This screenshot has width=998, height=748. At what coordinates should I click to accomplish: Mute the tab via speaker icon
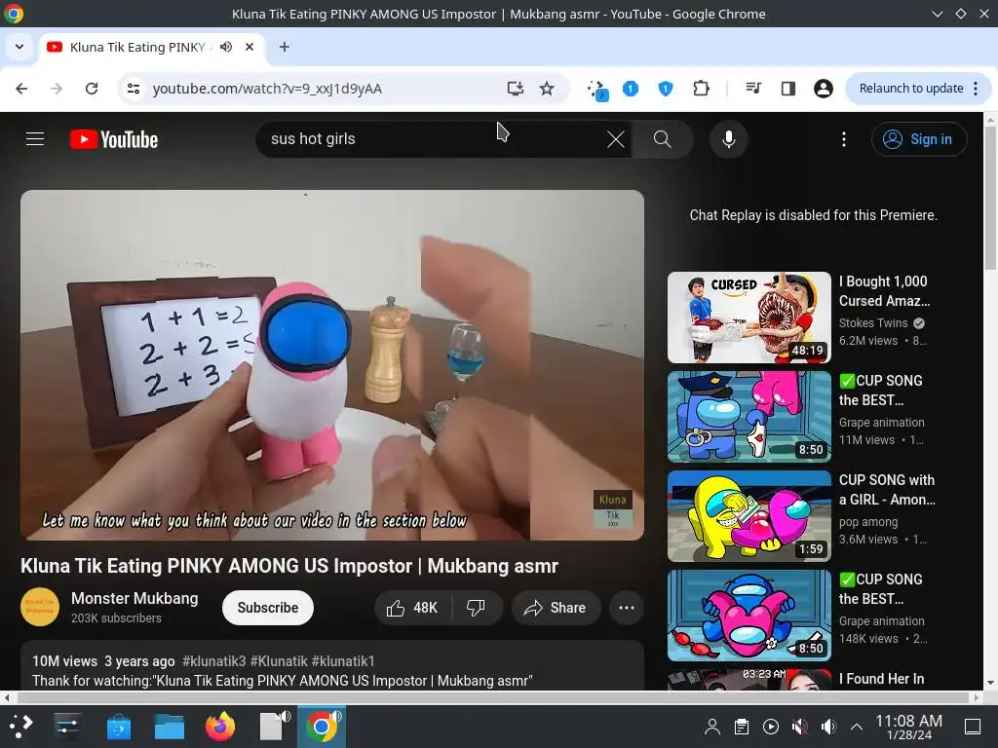pos(226,47)
